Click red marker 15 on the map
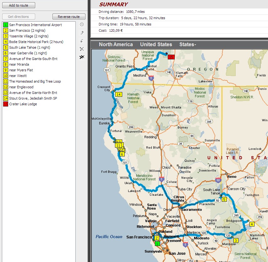 (x=171, y=57)
